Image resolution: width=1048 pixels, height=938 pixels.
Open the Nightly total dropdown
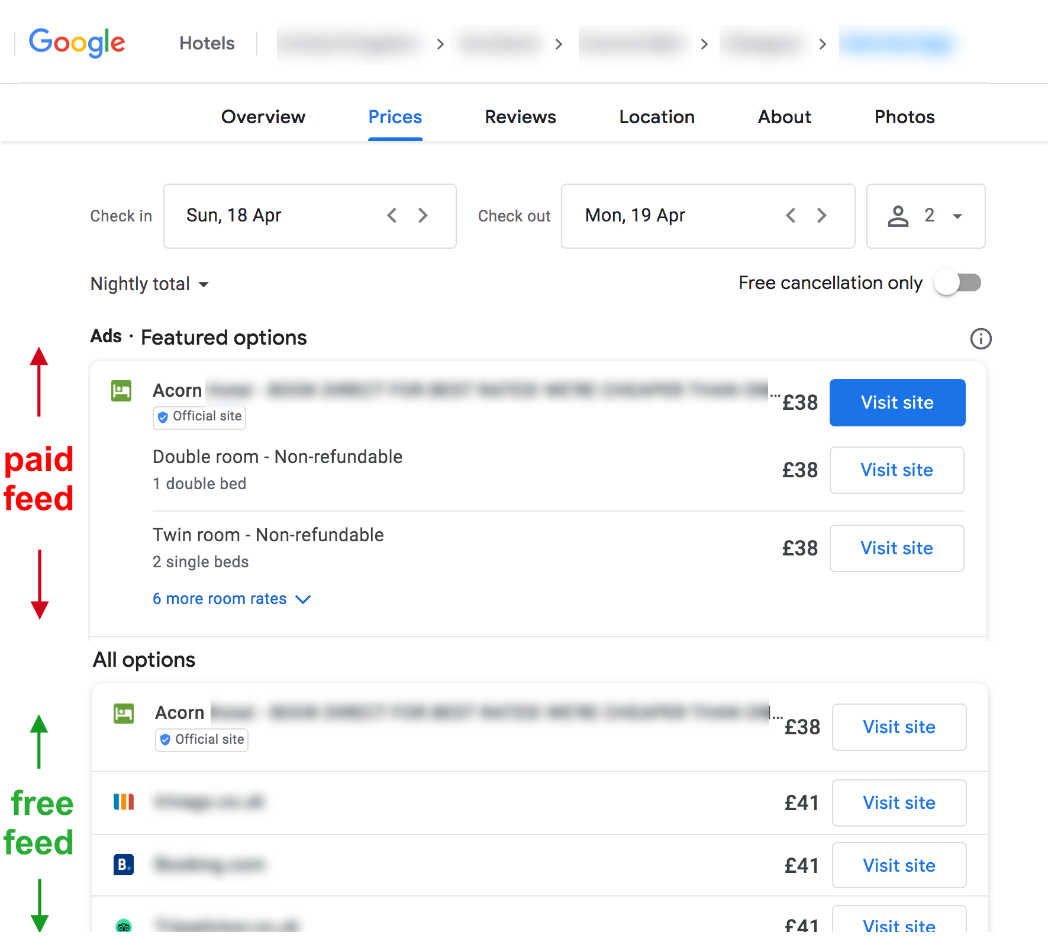point(150,284)
